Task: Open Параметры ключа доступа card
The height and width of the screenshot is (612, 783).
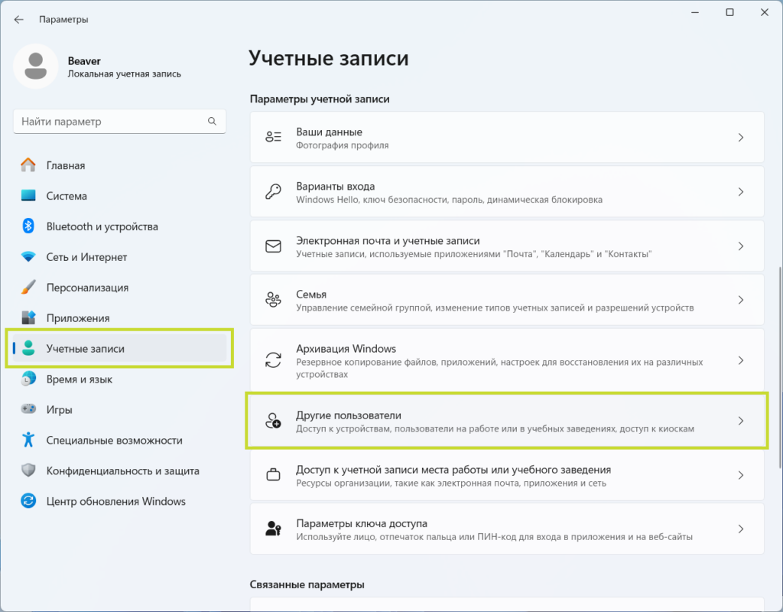Action: pos(507,529)
